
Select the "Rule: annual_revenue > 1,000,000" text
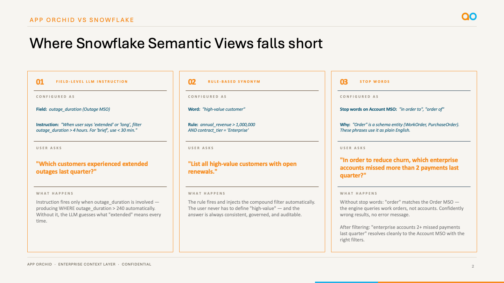[x=222, y=127]
